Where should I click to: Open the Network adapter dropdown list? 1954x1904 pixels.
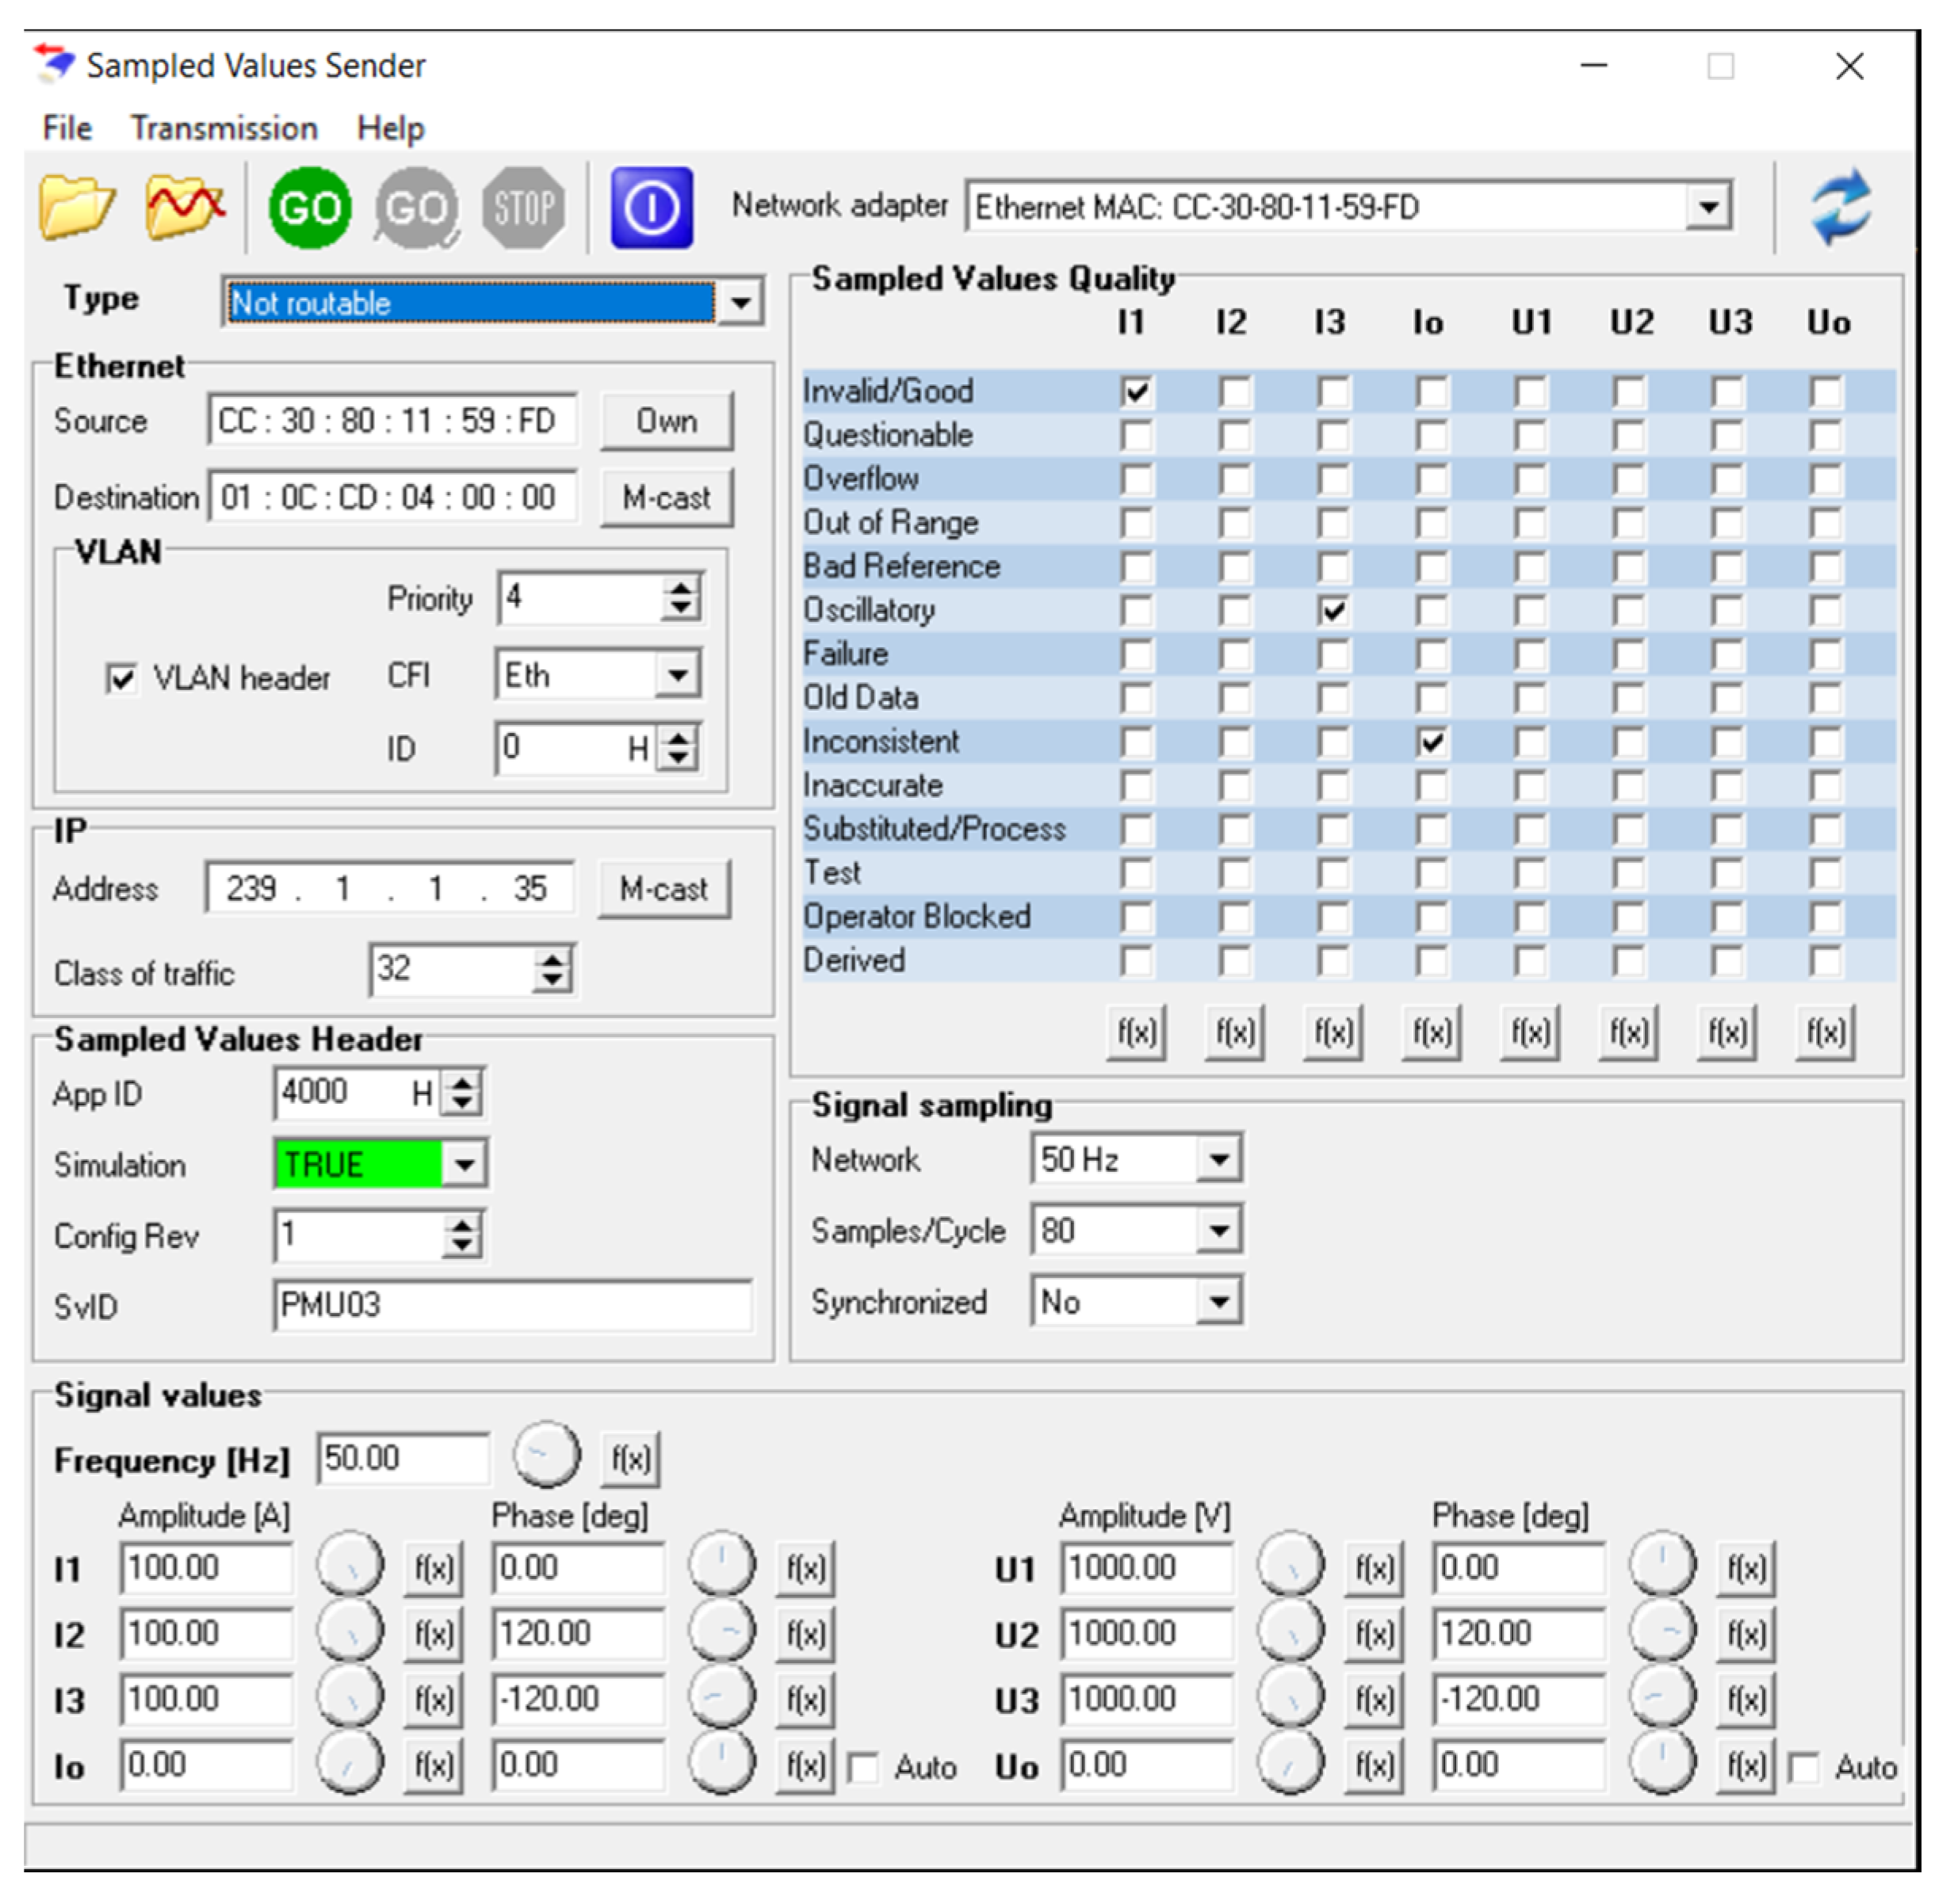point(1708,208)
